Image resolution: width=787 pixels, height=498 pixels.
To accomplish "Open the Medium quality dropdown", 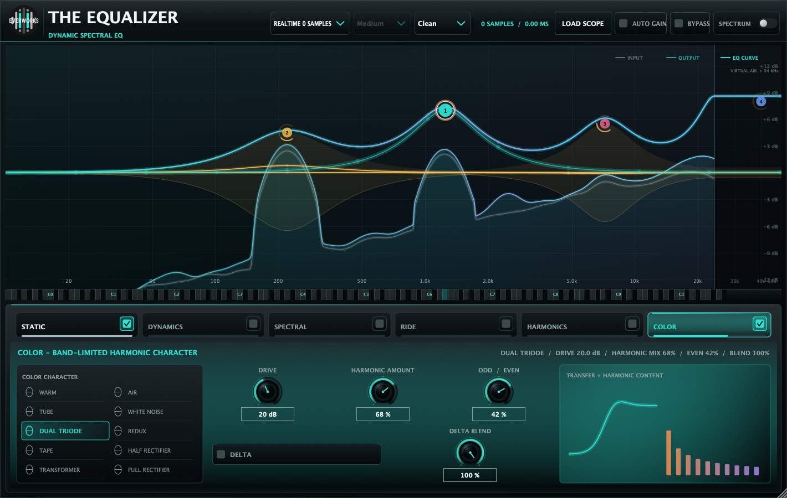I will [x=382, y=23].
